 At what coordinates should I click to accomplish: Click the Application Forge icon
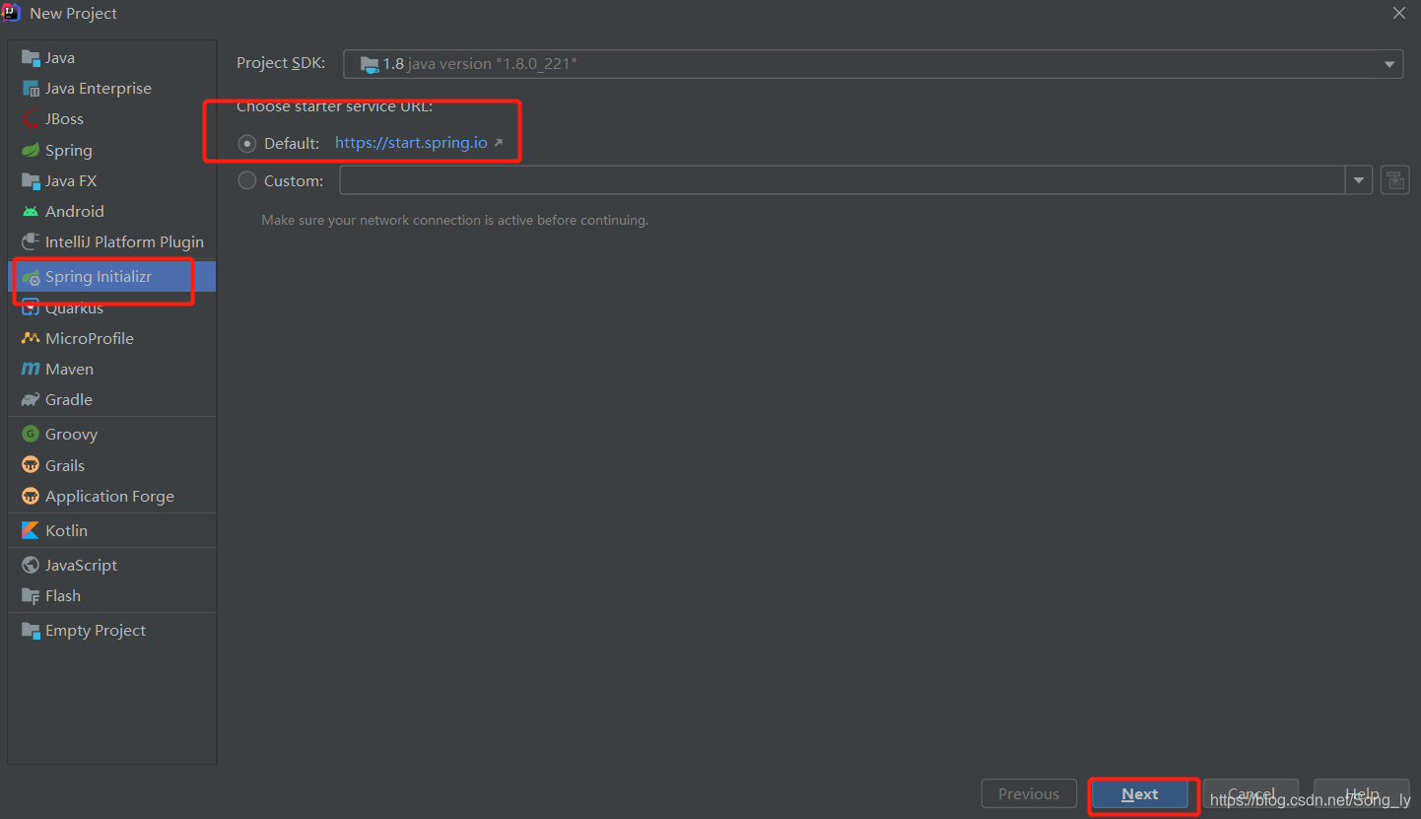[x=30, y=496]
